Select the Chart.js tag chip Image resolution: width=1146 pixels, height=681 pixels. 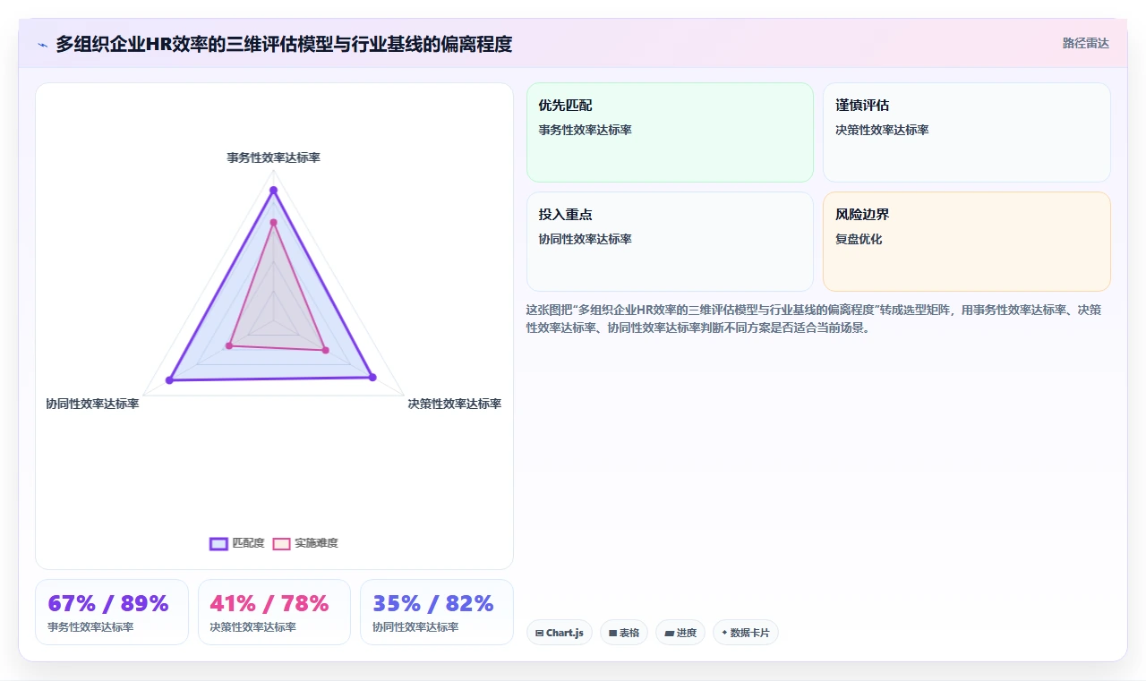pos(559,633)
